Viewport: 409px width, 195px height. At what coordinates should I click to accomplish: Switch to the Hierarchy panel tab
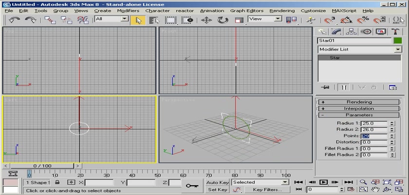click(351, 32)
